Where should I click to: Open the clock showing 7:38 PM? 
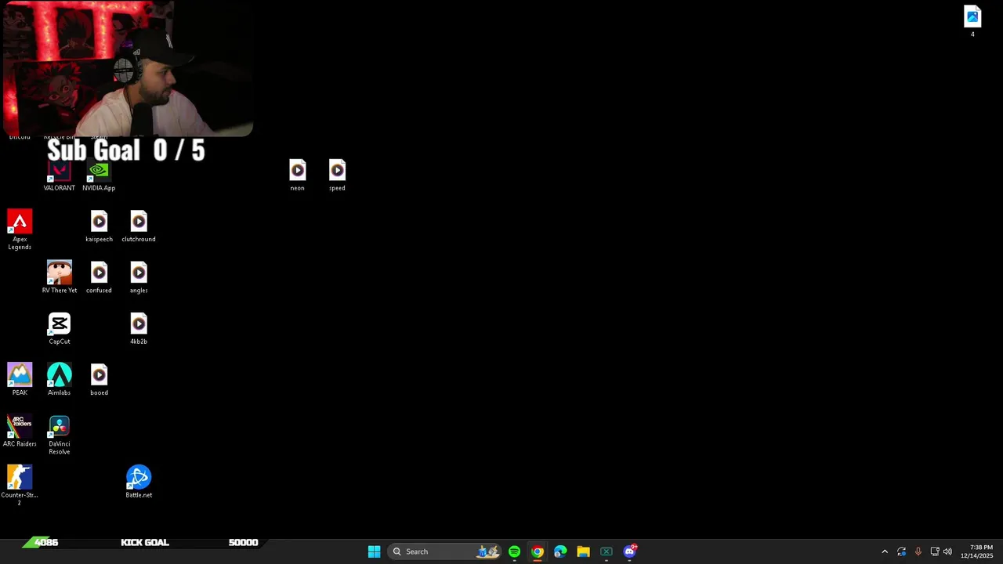pyautogui.click(x=977, y=551)
